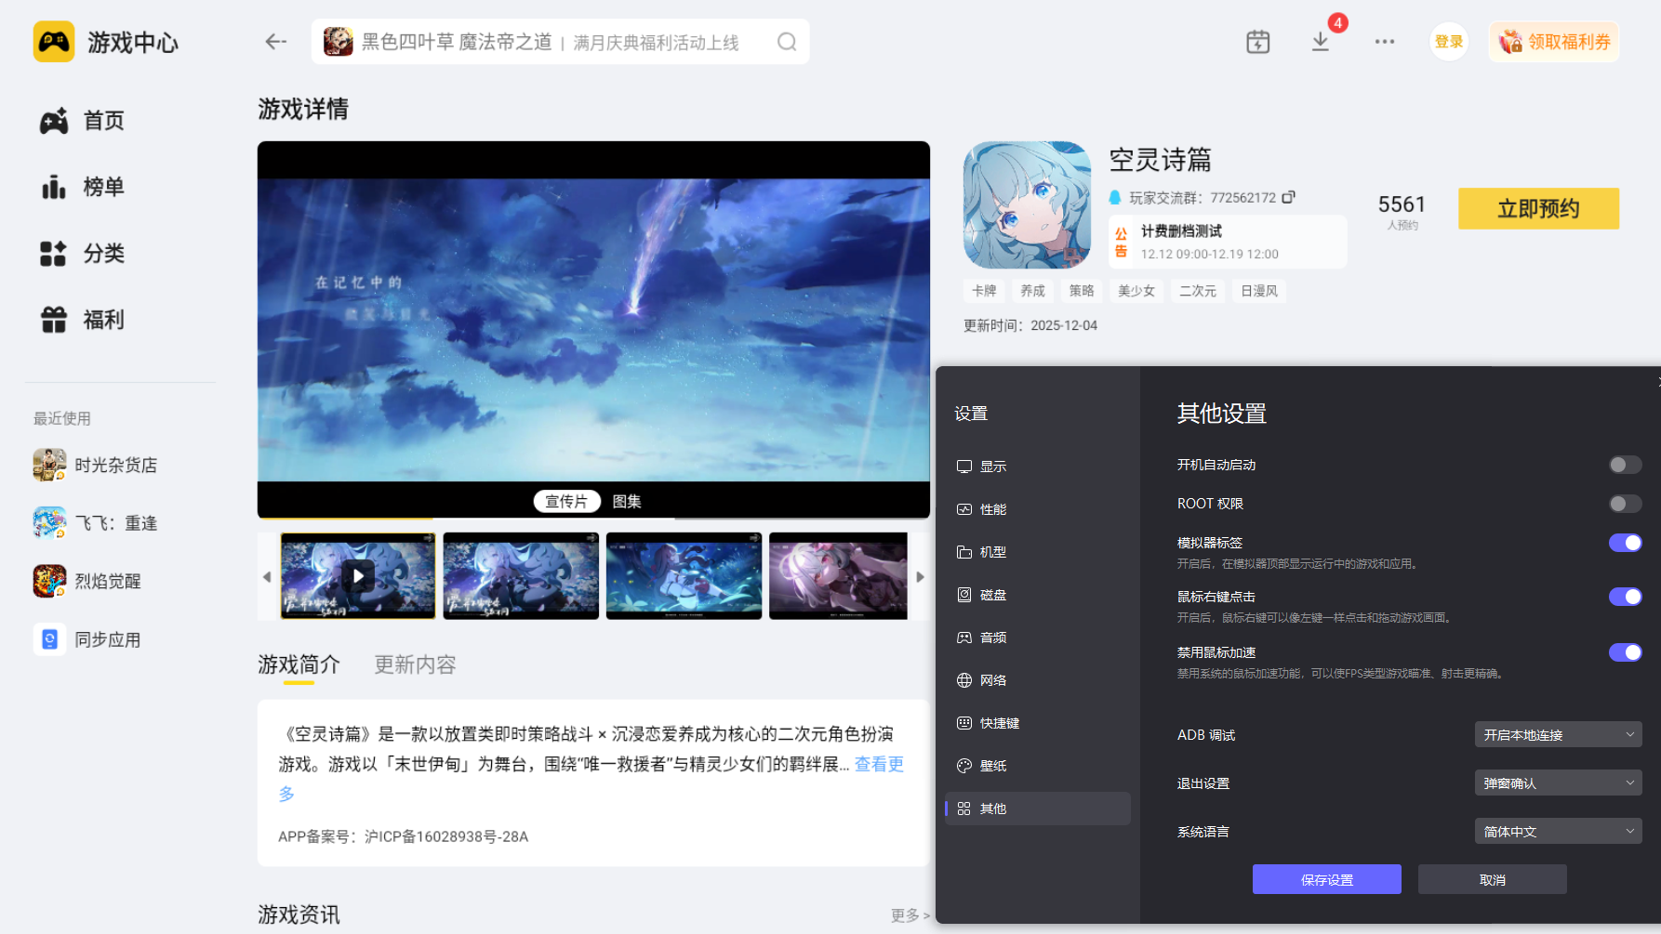Click 查看更多 to expand game description
1661x934 pixels.
pos(878,765)
